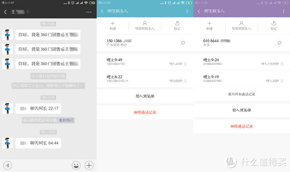
Task: Tap 加入黑名单 for the 150 number
Action: (145, 96)
